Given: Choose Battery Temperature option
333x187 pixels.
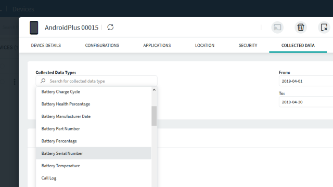Looking at the screenshot, I should [94, 166].
